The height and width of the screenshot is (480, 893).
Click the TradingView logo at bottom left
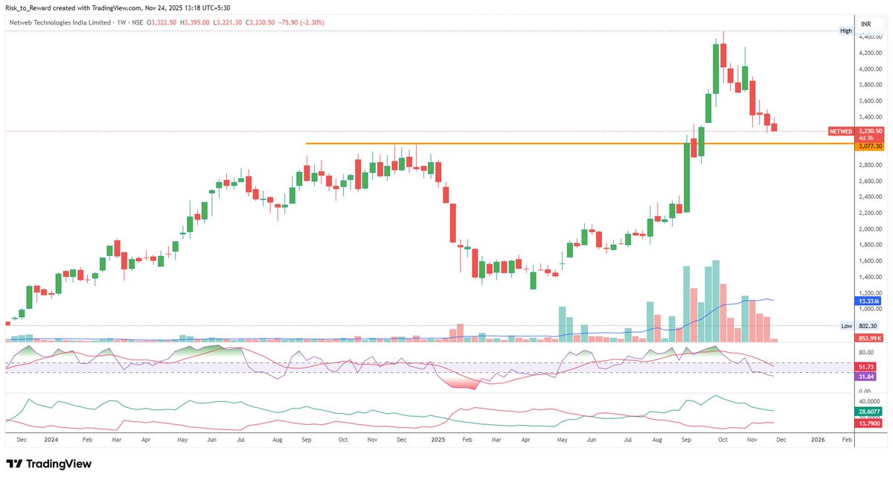pyautogui.click(x=47, y=464)
